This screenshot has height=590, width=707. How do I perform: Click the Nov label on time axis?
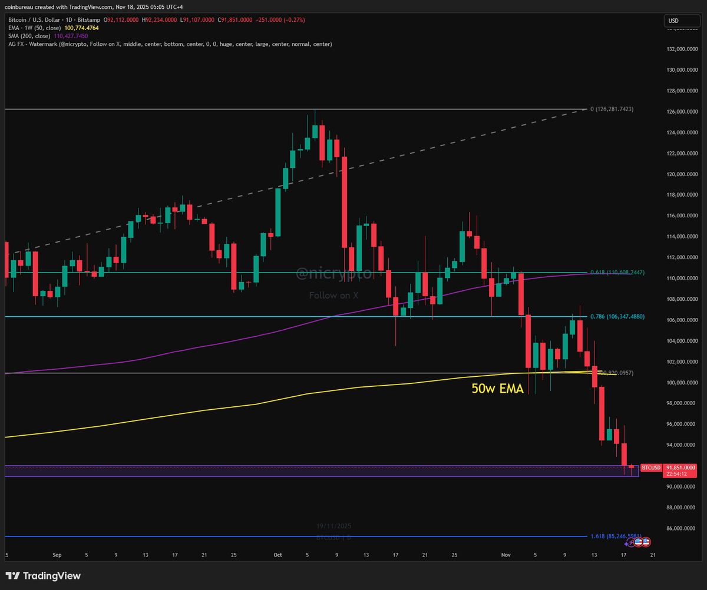(x=506, y=555)
